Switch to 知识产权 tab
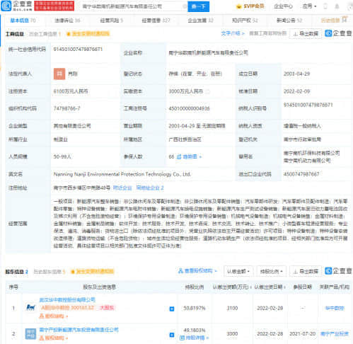353x344 pixels. coord(245,21)
